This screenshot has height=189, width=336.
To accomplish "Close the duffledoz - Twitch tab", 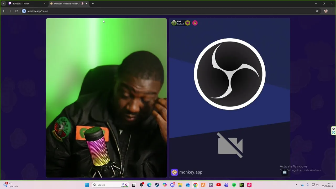I will (45, 4).
